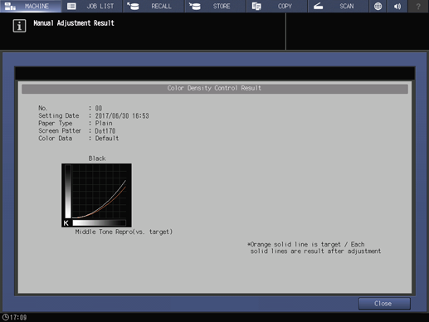Click the JOB LIST list icon
The height and width of the screenshot is (322, 429).
click(x=71, y=6)
